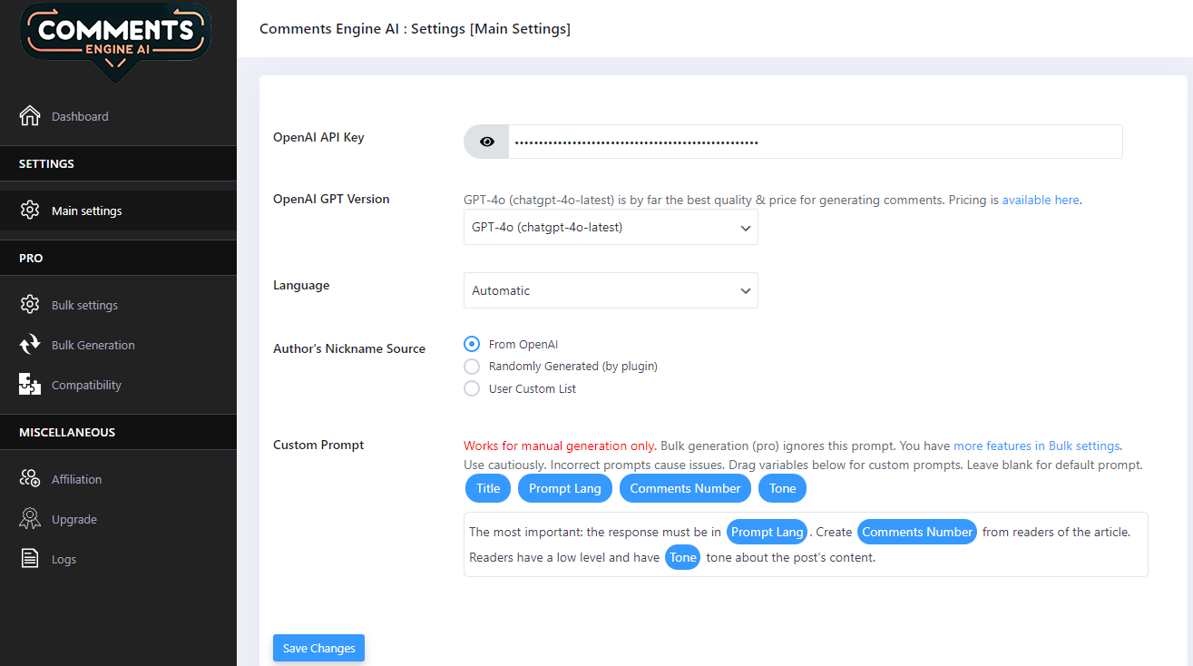Viewport: 1193px width, 666px height.
Task: Click the Tone pill above the prompt box
Action: (782, 488)
